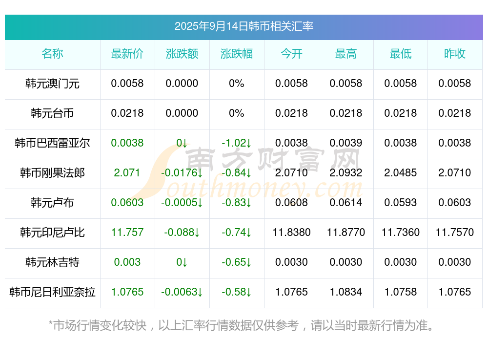Click the 最高 column header
This screenshot has width=488, height=341.
(x=346, y=54)
